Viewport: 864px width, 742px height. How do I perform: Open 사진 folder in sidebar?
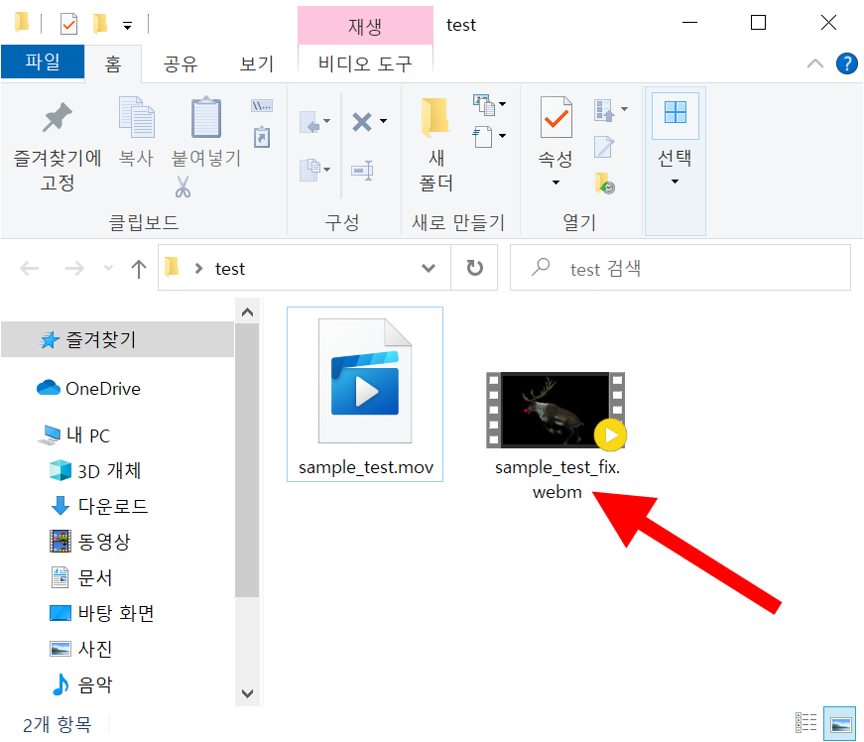pyautogui.click(x=81, y=649)
